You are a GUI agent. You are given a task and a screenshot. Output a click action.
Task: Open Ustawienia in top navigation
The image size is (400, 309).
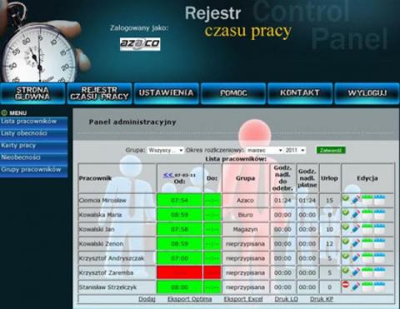[167, 93]
